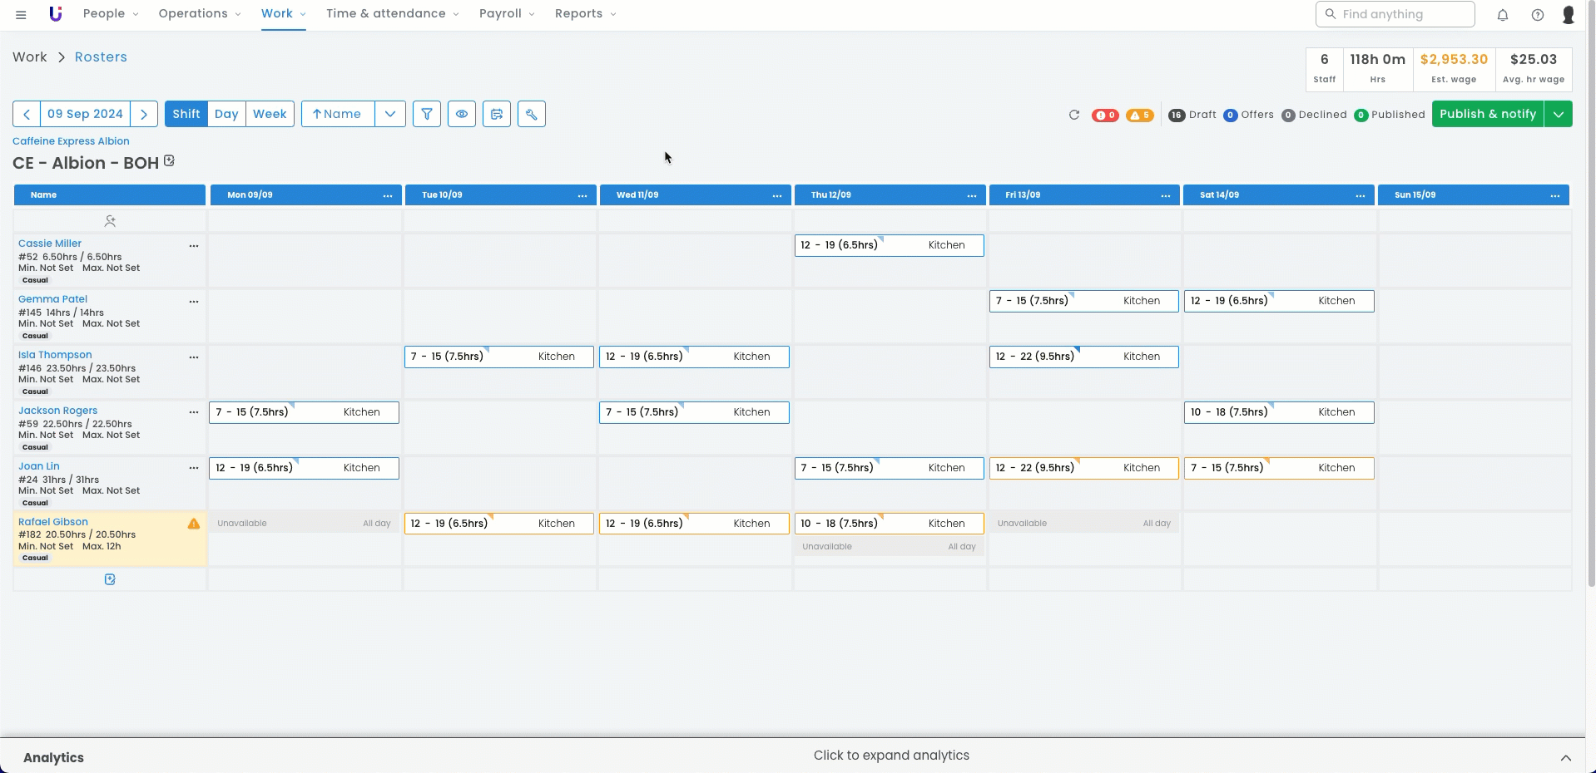Open Cassie Miller's profile link
This screenshot has height=773, width=1596.
pyautogui.click(x=50, y=244)
